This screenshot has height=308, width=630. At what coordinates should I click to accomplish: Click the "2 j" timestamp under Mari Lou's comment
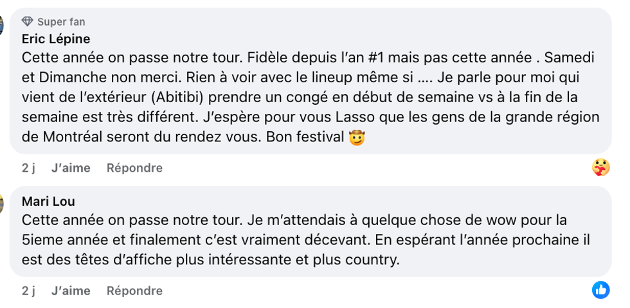pyautogui.click(x=28, y=291)
